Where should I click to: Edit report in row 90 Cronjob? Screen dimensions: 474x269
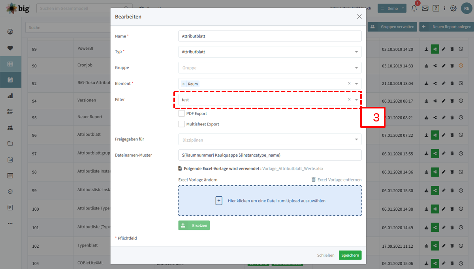tap(444, 66)
